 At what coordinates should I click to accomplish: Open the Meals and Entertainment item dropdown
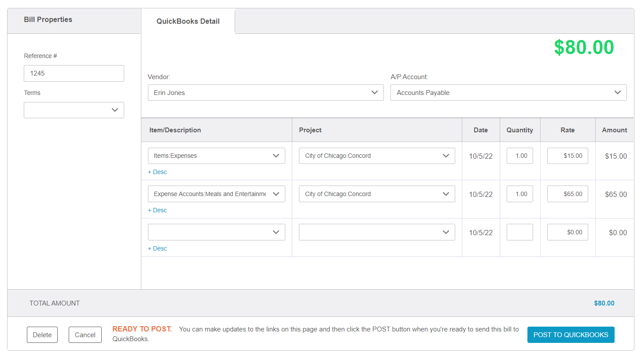[x=217, y=194]
